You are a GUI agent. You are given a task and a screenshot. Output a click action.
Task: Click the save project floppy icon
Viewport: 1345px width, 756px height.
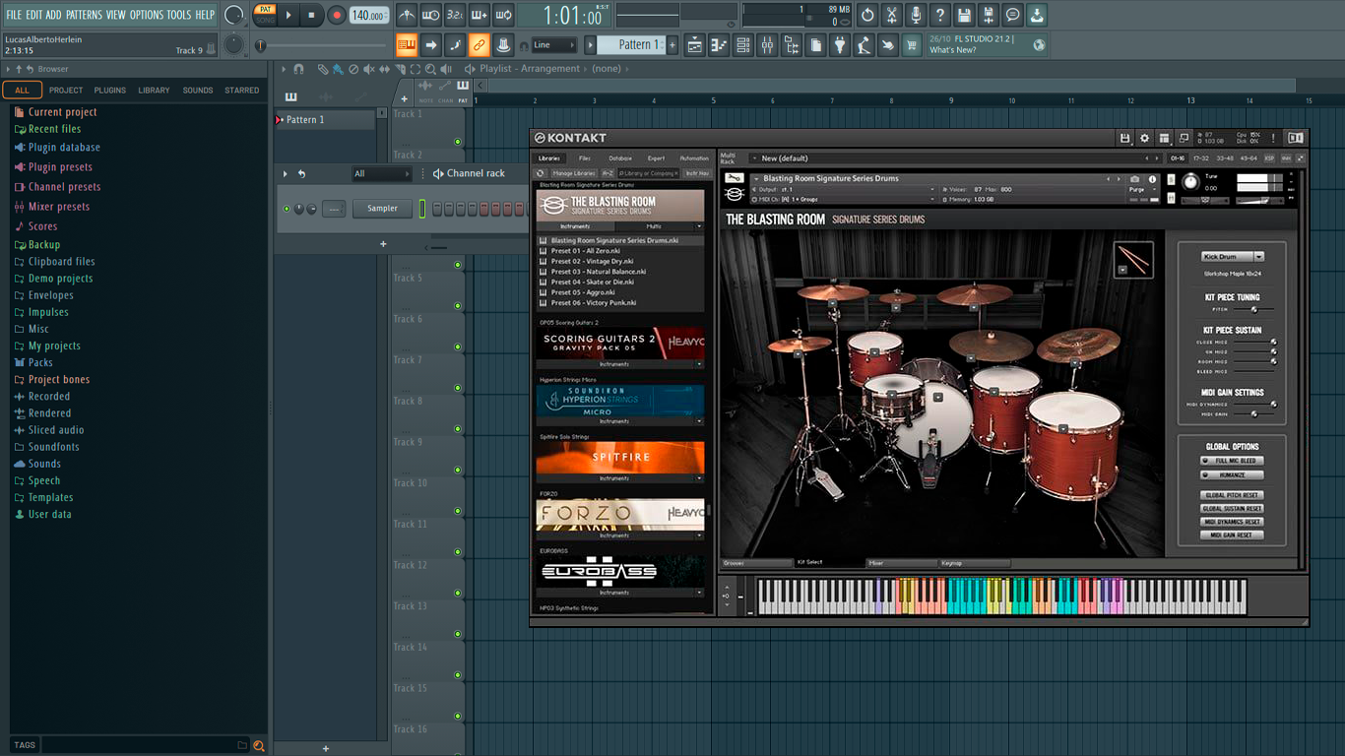coord(964,15)
